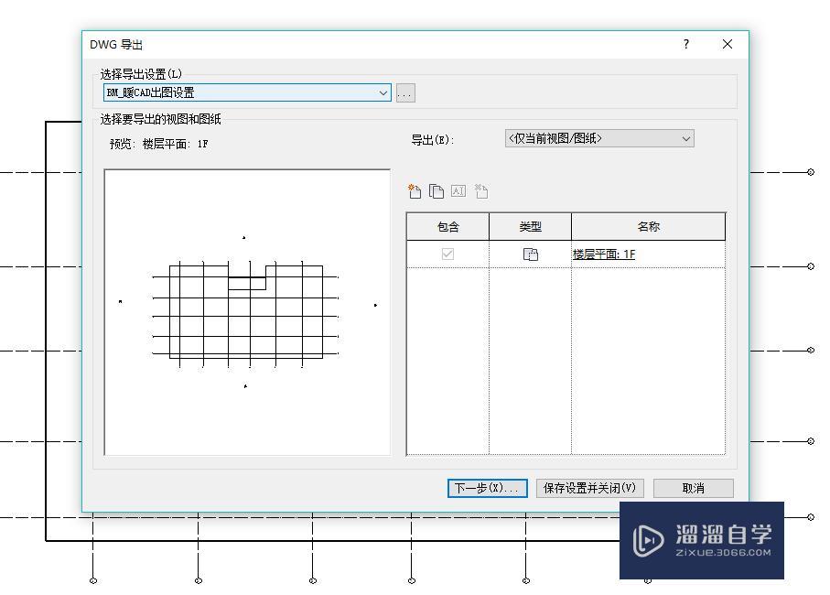The width and height of the screenshot is (830, 595).
Task: Duplicate the current set icon
Action: pos(437,191)
